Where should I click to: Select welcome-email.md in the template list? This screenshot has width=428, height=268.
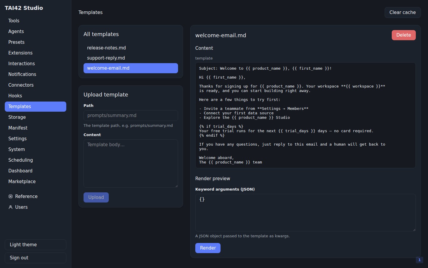pyautogui.click(x=131, y=68)
